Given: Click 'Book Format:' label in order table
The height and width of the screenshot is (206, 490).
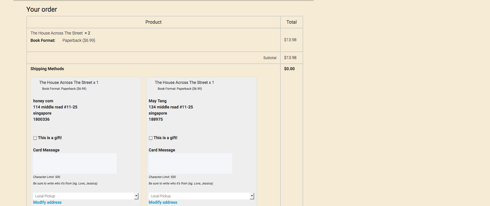Looking at the screenshot, I should (43, 40).
